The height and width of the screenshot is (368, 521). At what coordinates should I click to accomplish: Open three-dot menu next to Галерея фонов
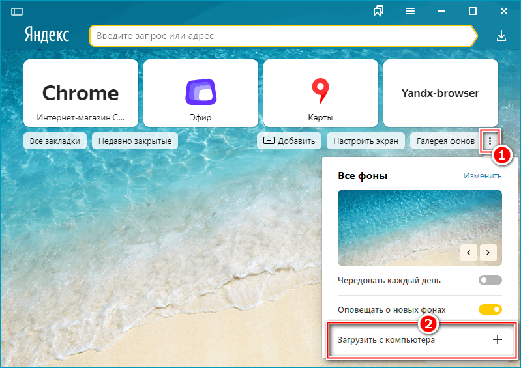(x=490, y=141)
